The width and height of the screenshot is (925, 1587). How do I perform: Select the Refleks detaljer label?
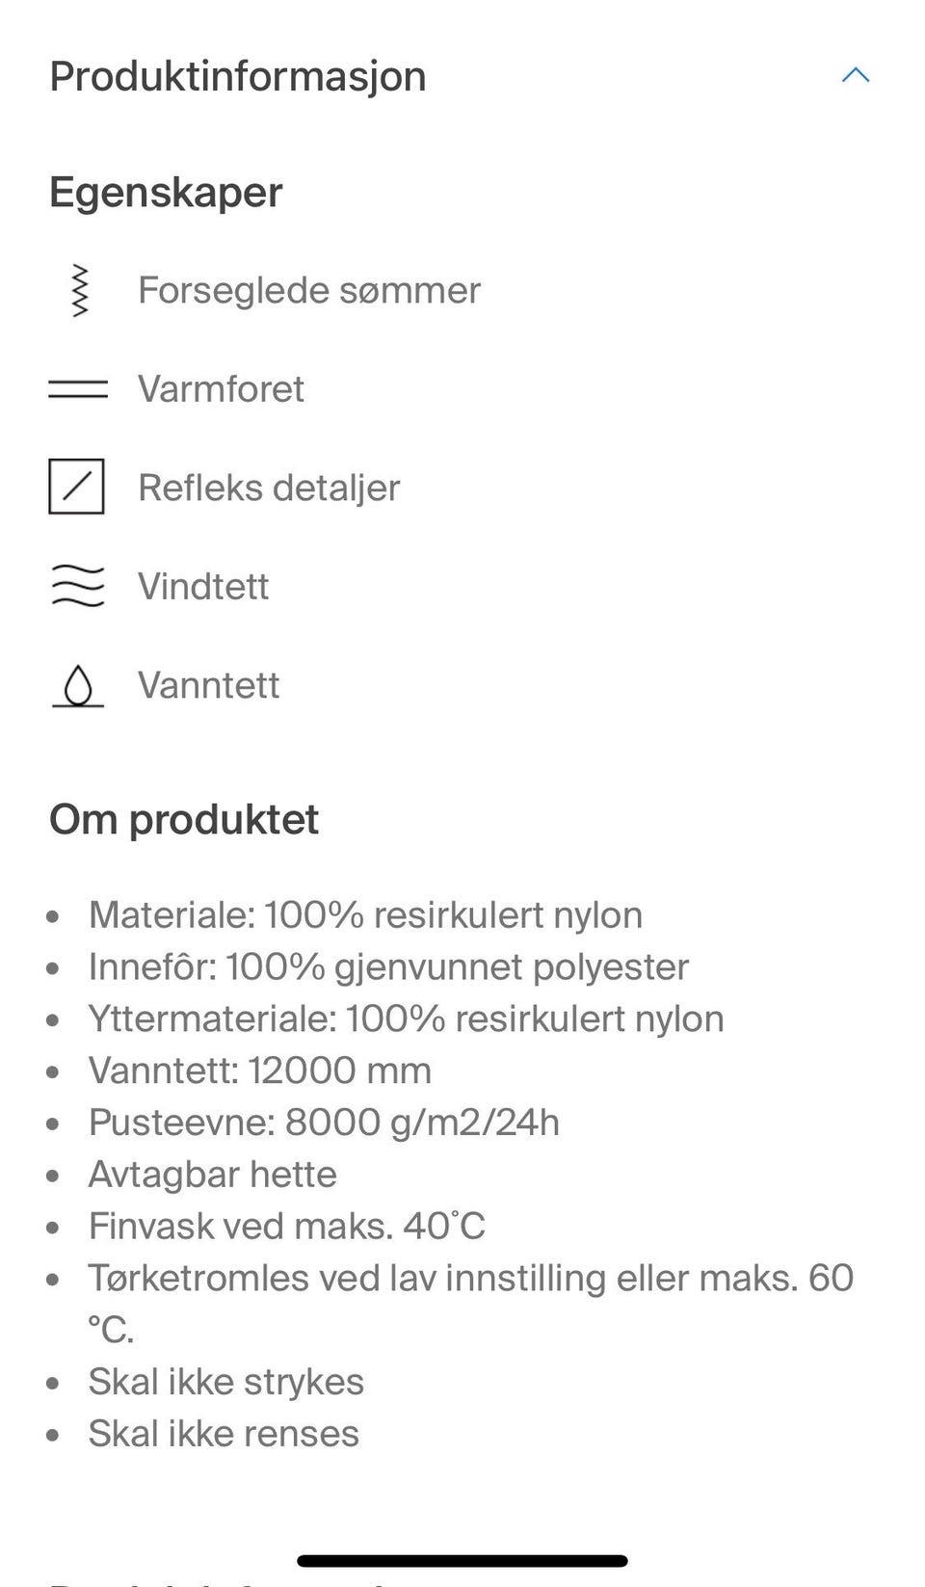(x=269, y=487)
